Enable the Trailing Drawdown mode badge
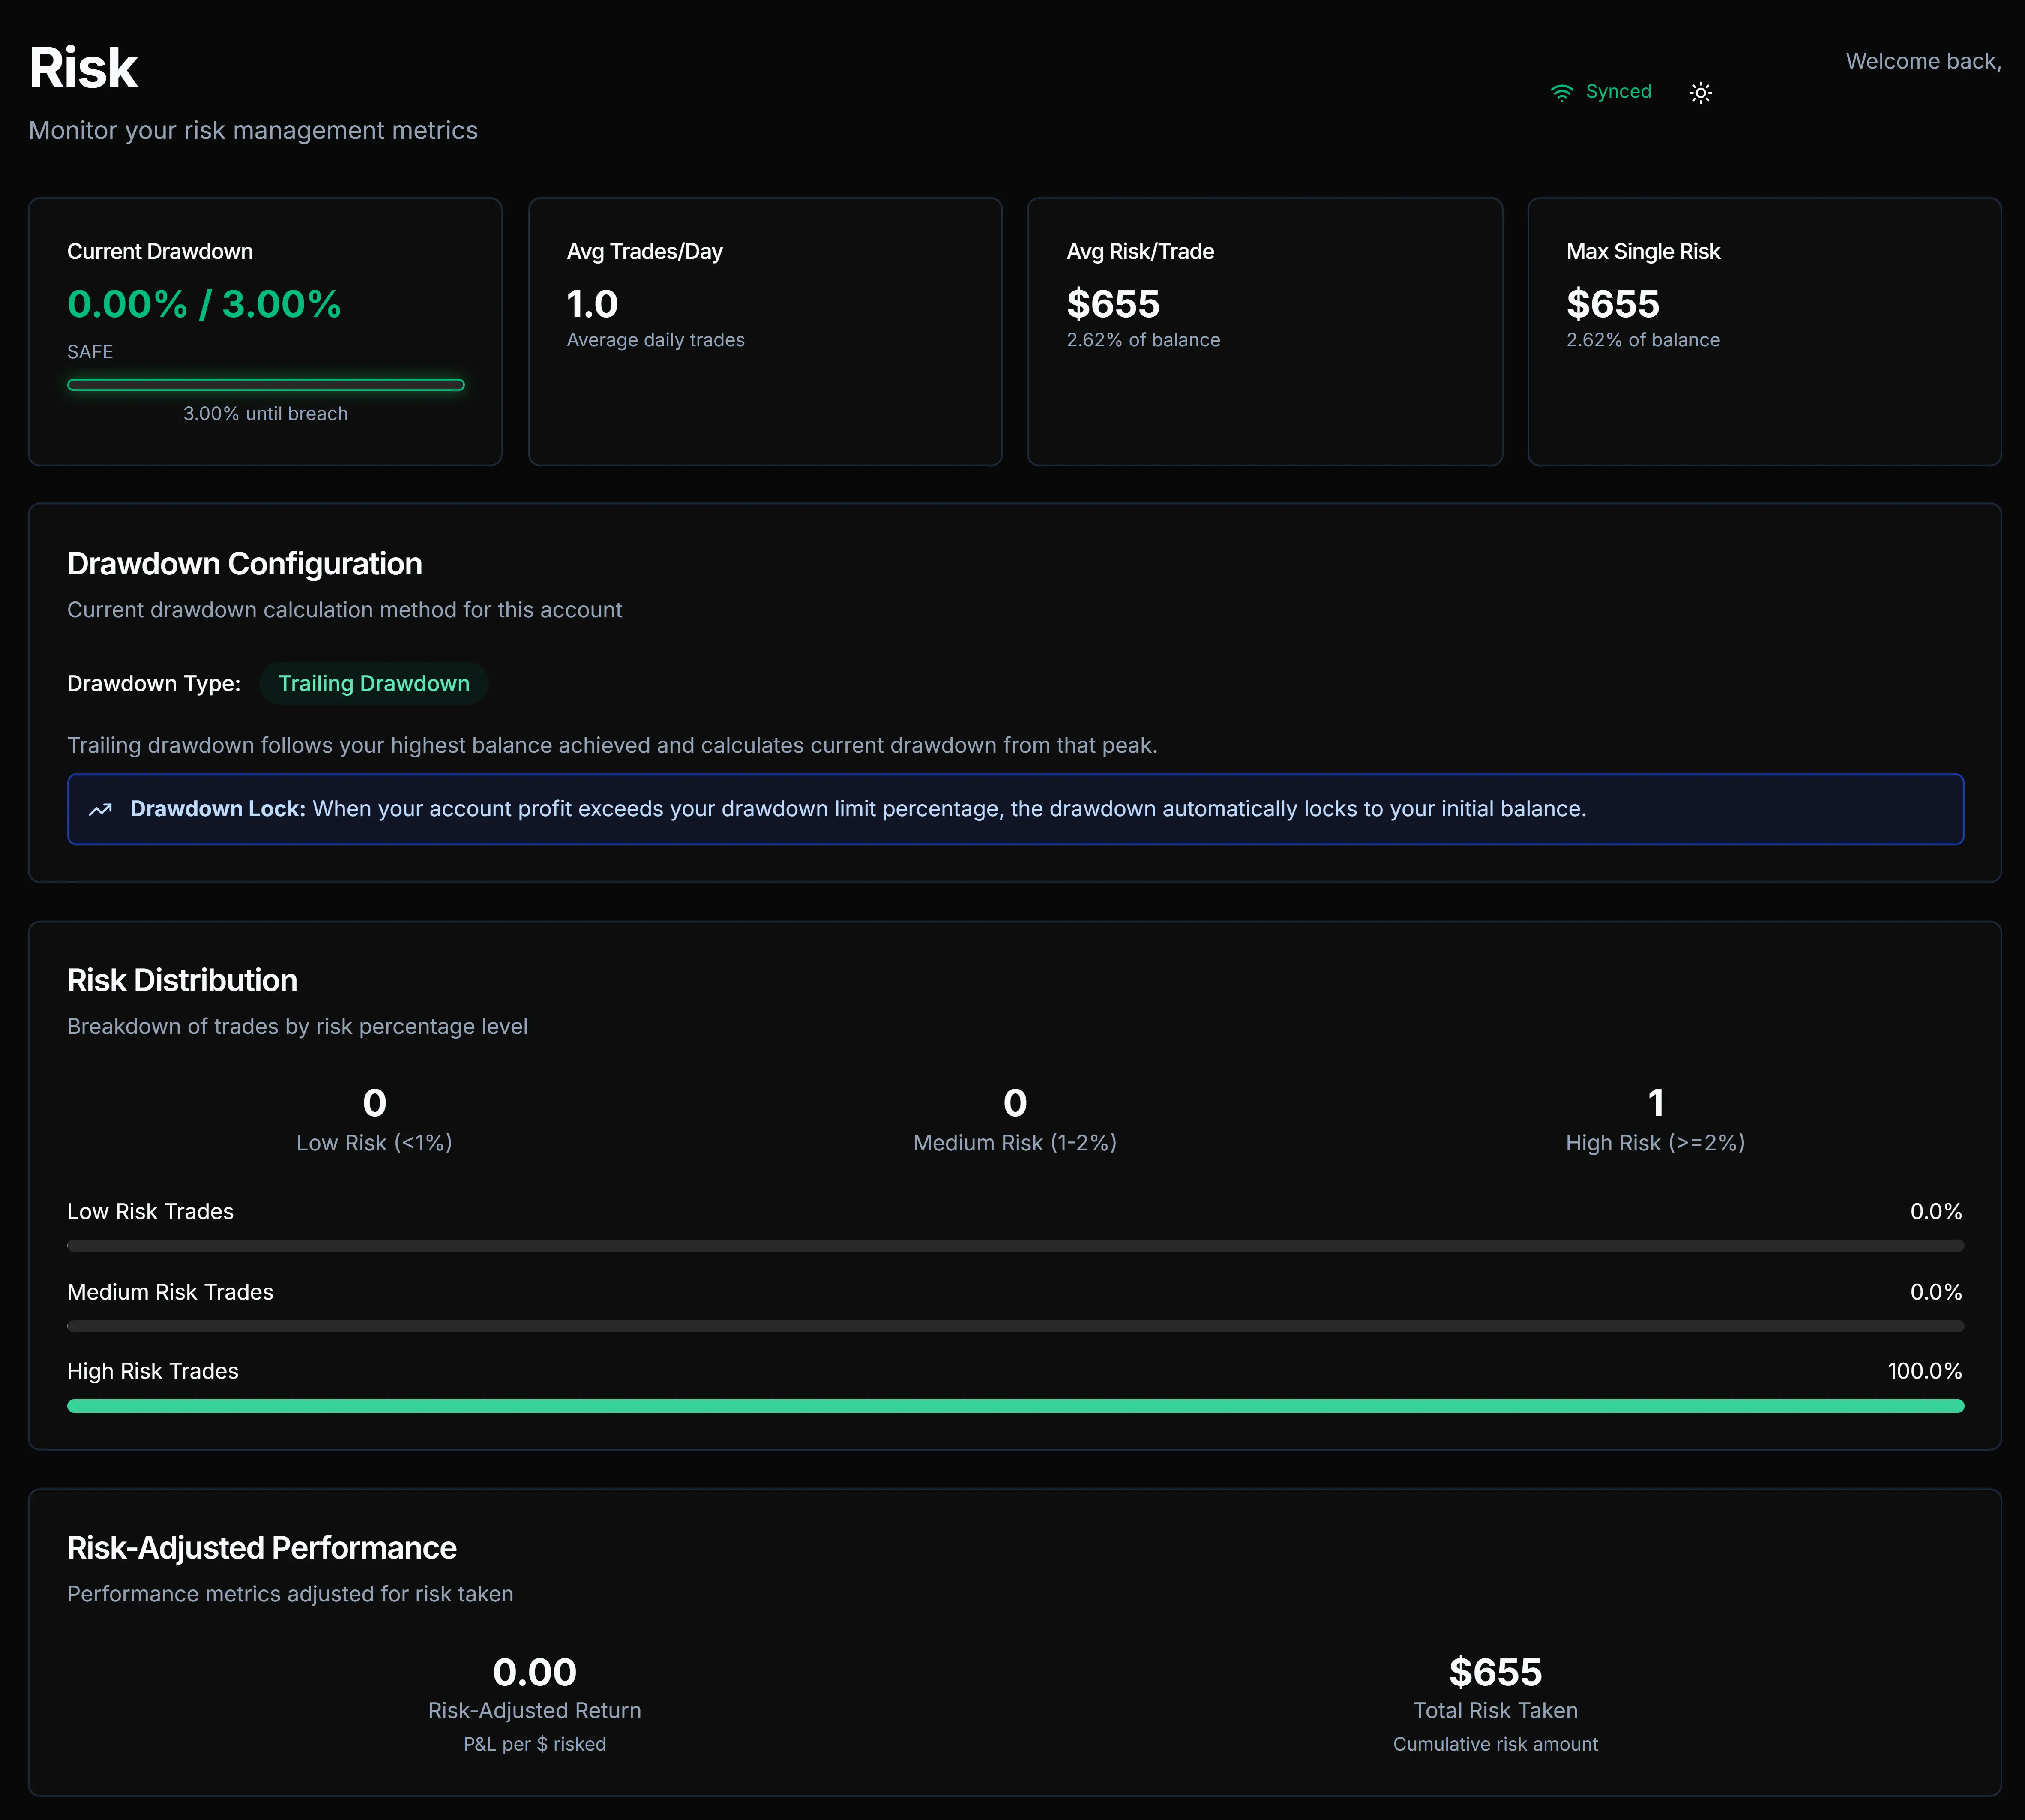2025x1820 pixels. [374, 683]
